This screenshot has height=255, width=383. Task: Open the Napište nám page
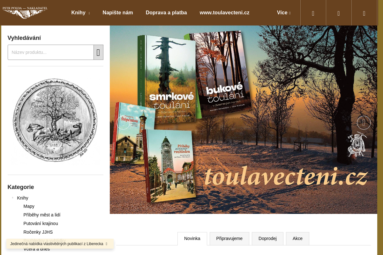(118, 13)
